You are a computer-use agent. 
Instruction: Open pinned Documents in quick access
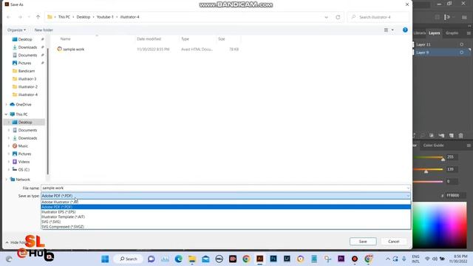[27, 55]
